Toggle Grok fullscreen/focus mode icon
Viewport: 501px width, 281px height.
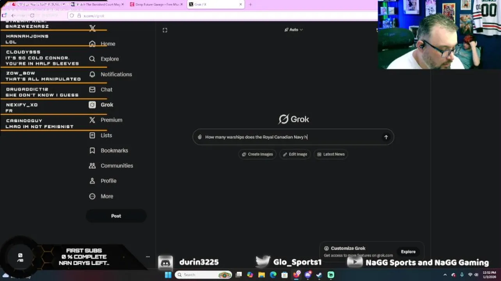point(165,30)
